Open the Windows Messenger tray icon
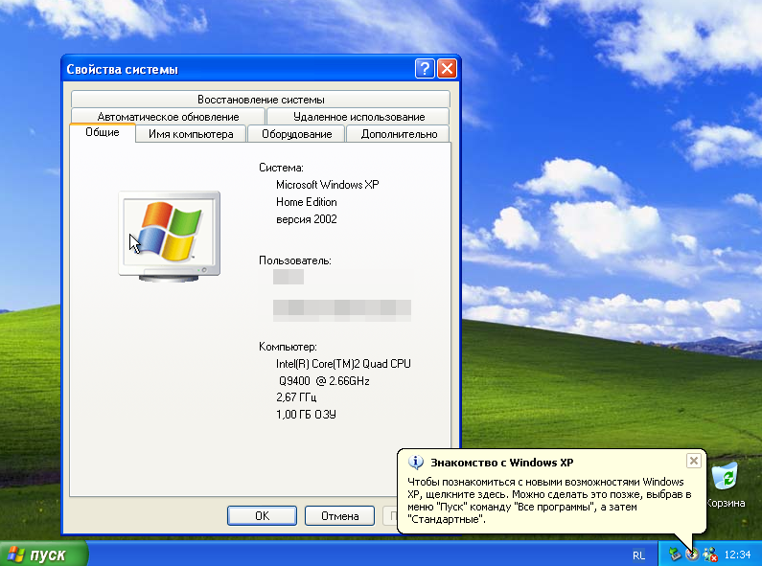This screenshot has width=762, height=566. (710, 554)
